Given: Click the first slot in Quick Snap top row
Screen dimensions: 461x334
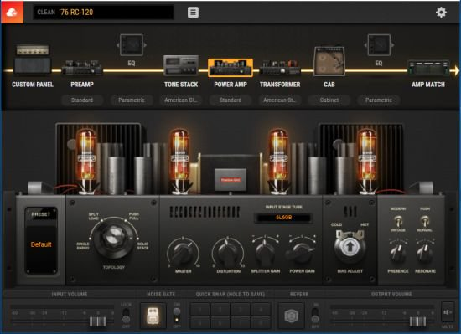Looking at the screenshot, I should tap(200, 310).
